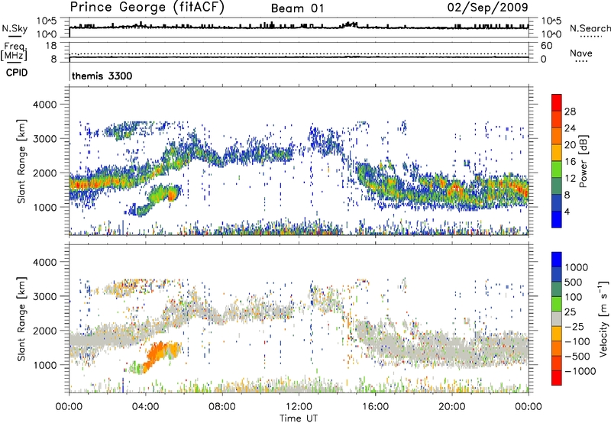Pick the blue top segment of Velocity colorbar

pyautogui.click(x=557, y=260)
